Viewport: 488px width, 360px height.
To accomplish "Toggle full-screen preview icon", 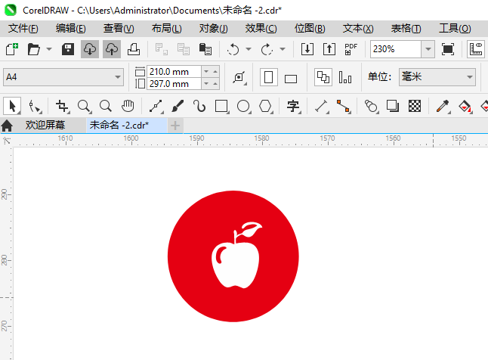I will 447,49.
